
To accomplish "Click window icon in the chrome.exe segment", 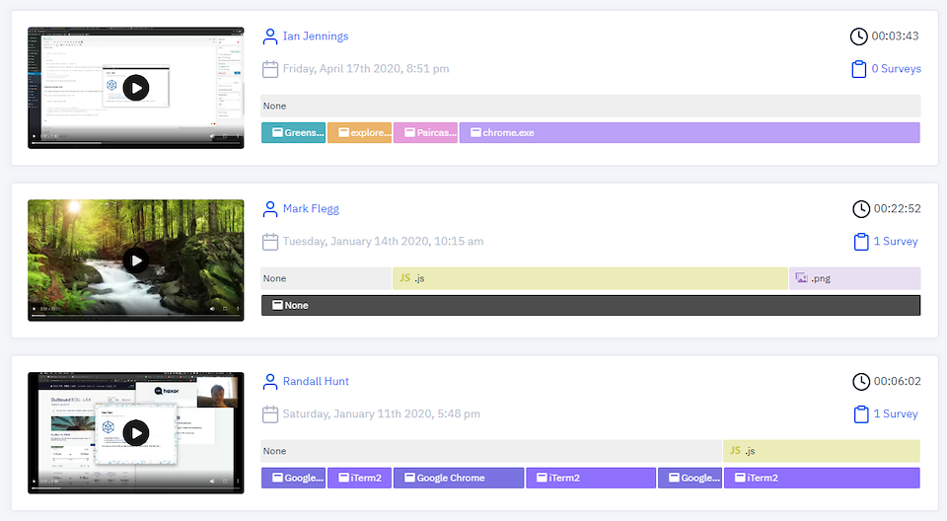I will (475, 132).
